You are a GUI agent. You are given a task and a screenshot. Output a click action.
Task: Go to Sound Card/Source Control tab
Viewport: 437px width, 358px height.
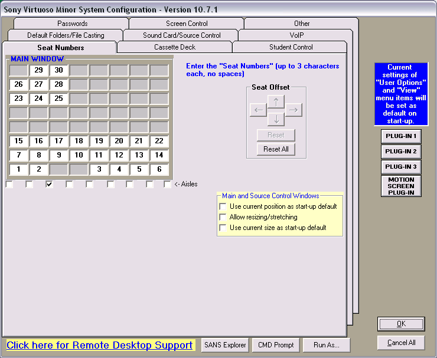[x=182, y=35]
